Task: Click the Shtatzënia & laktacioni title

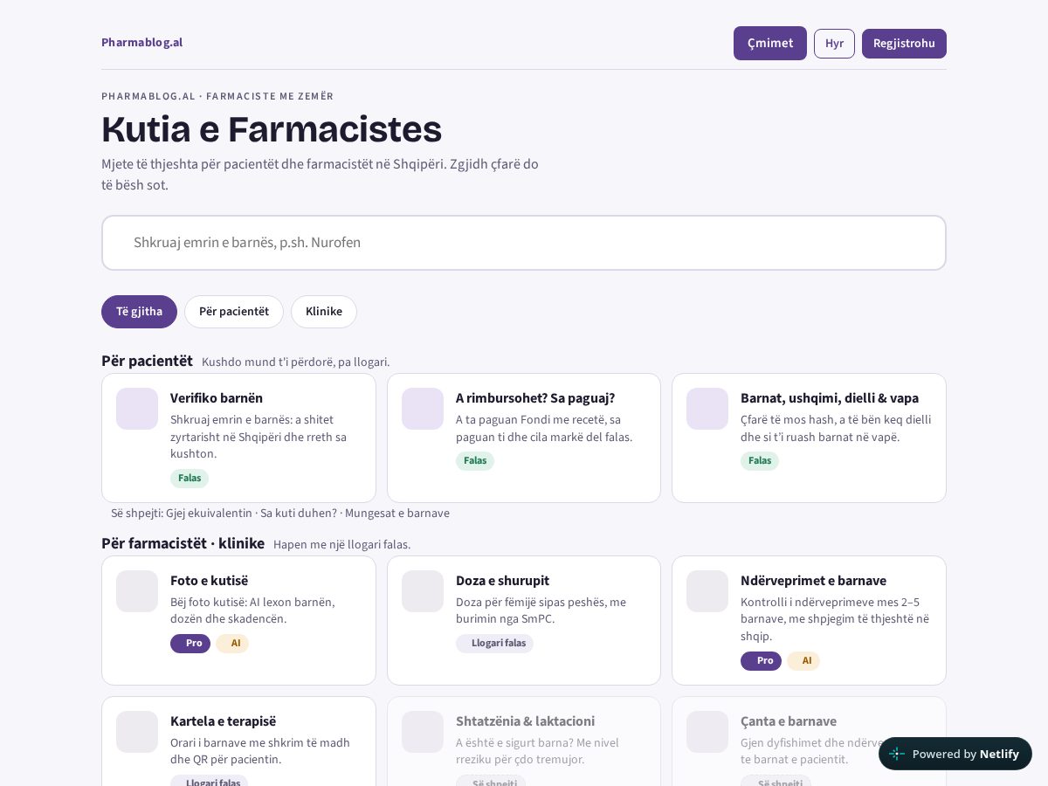Action: coord(525,721)
